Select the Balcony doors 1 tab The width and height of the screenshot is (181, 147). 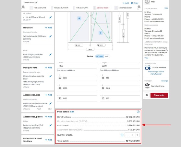(x=102, y=8)
